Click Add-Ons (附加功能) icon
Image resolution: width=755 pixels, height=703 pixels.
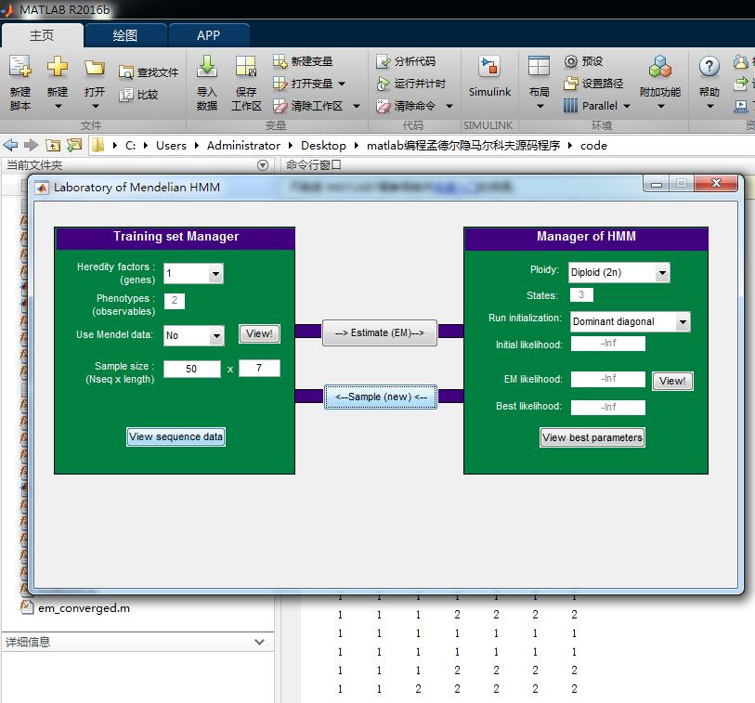660,67
